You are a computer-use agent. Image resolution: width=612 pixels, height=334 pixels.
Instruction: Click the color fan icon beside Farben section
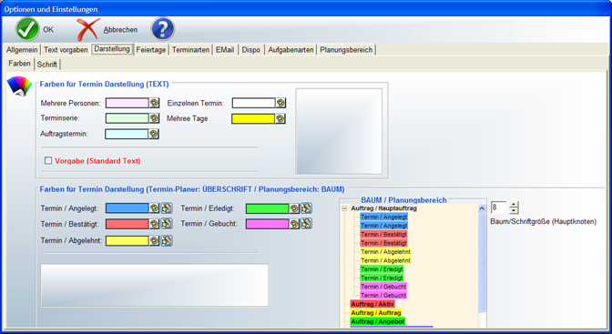(x=19, y=86)
